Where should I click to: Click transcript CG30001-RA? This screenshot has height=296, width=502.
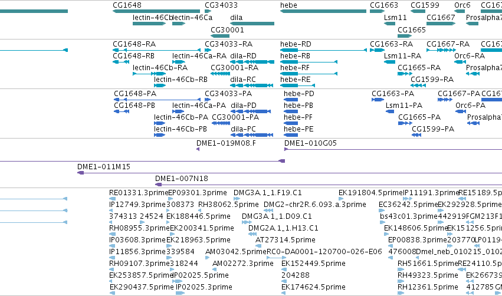point(234,68)
